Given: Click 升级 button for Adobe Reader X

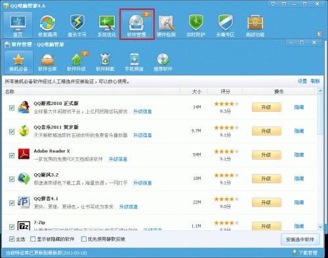Looking at the screenshot, I should [x=266, y=155].
